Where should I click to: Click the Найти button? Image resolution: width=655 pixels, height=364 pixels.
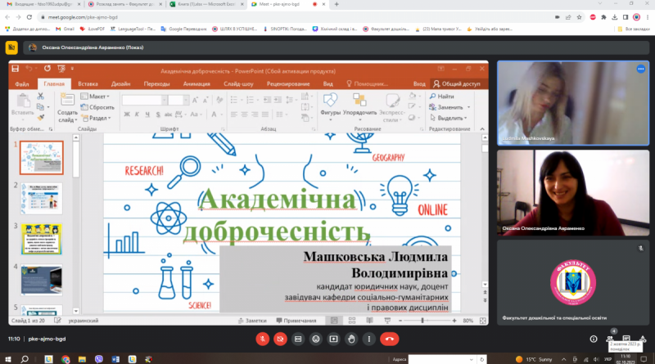[441, 97]
